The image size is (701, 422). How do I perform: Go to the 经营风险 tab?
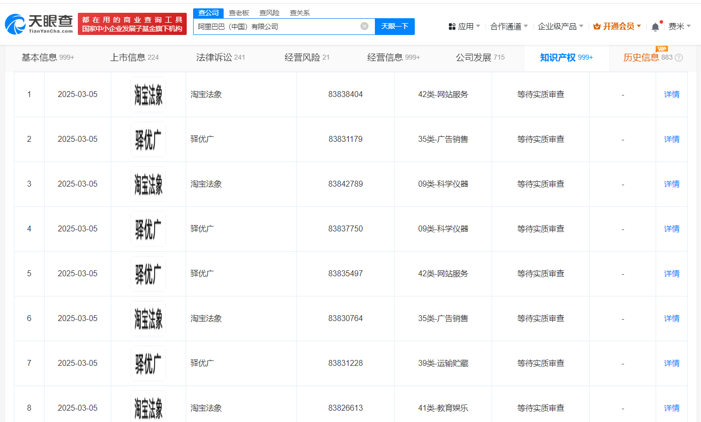[x=307, y=58]
